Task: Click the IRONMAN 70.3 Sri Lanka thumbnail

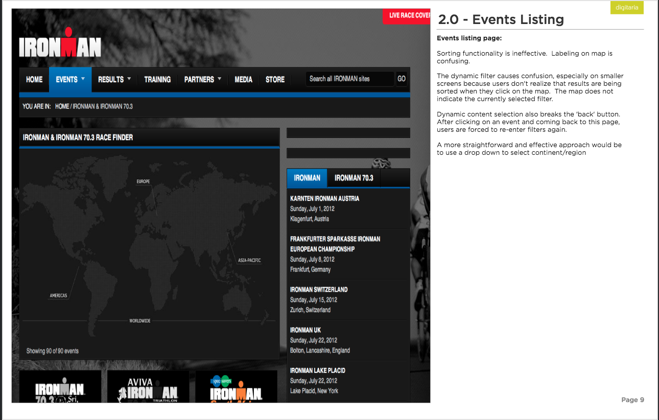Action: (x=60, y=387)
